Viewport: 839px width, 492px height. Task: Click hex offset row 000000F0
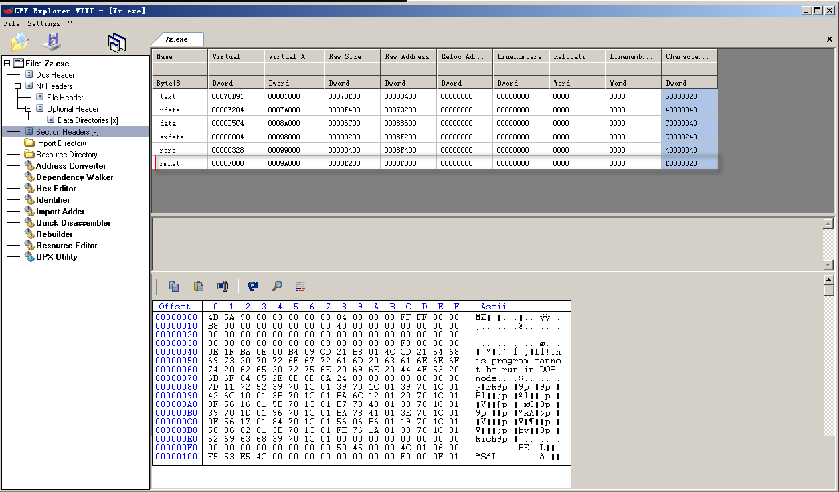pyautogui.click(x=177, y=448)
